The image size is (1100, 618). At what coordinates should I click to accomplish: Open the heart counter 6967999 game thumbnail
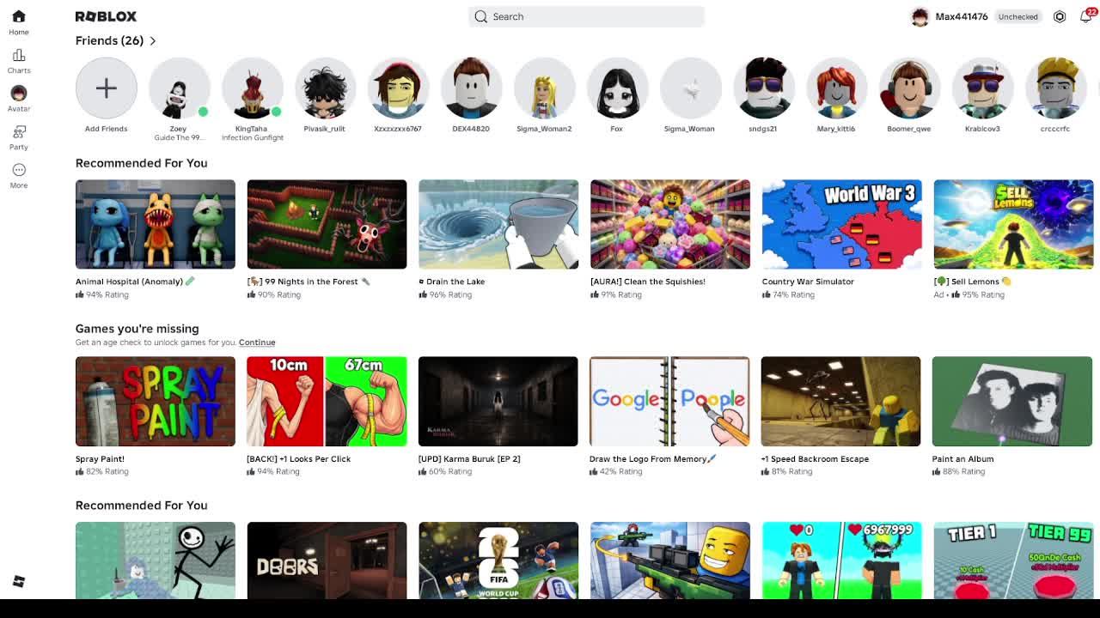[841, 560]
